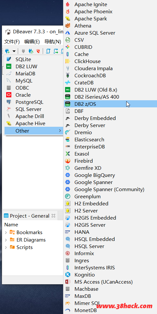Viewport: 157px width, 314px height.
Task: Click the CSV file icon
Action: (68, 40)
